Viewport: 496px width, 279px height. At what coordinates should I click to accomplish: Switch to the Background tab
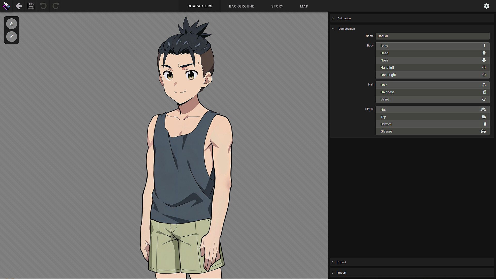click(x=242, y=6)
